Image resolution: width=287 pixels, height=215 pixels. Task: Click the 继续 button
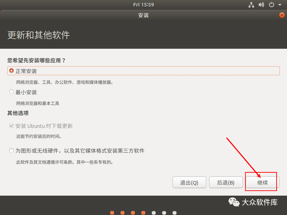262,182
